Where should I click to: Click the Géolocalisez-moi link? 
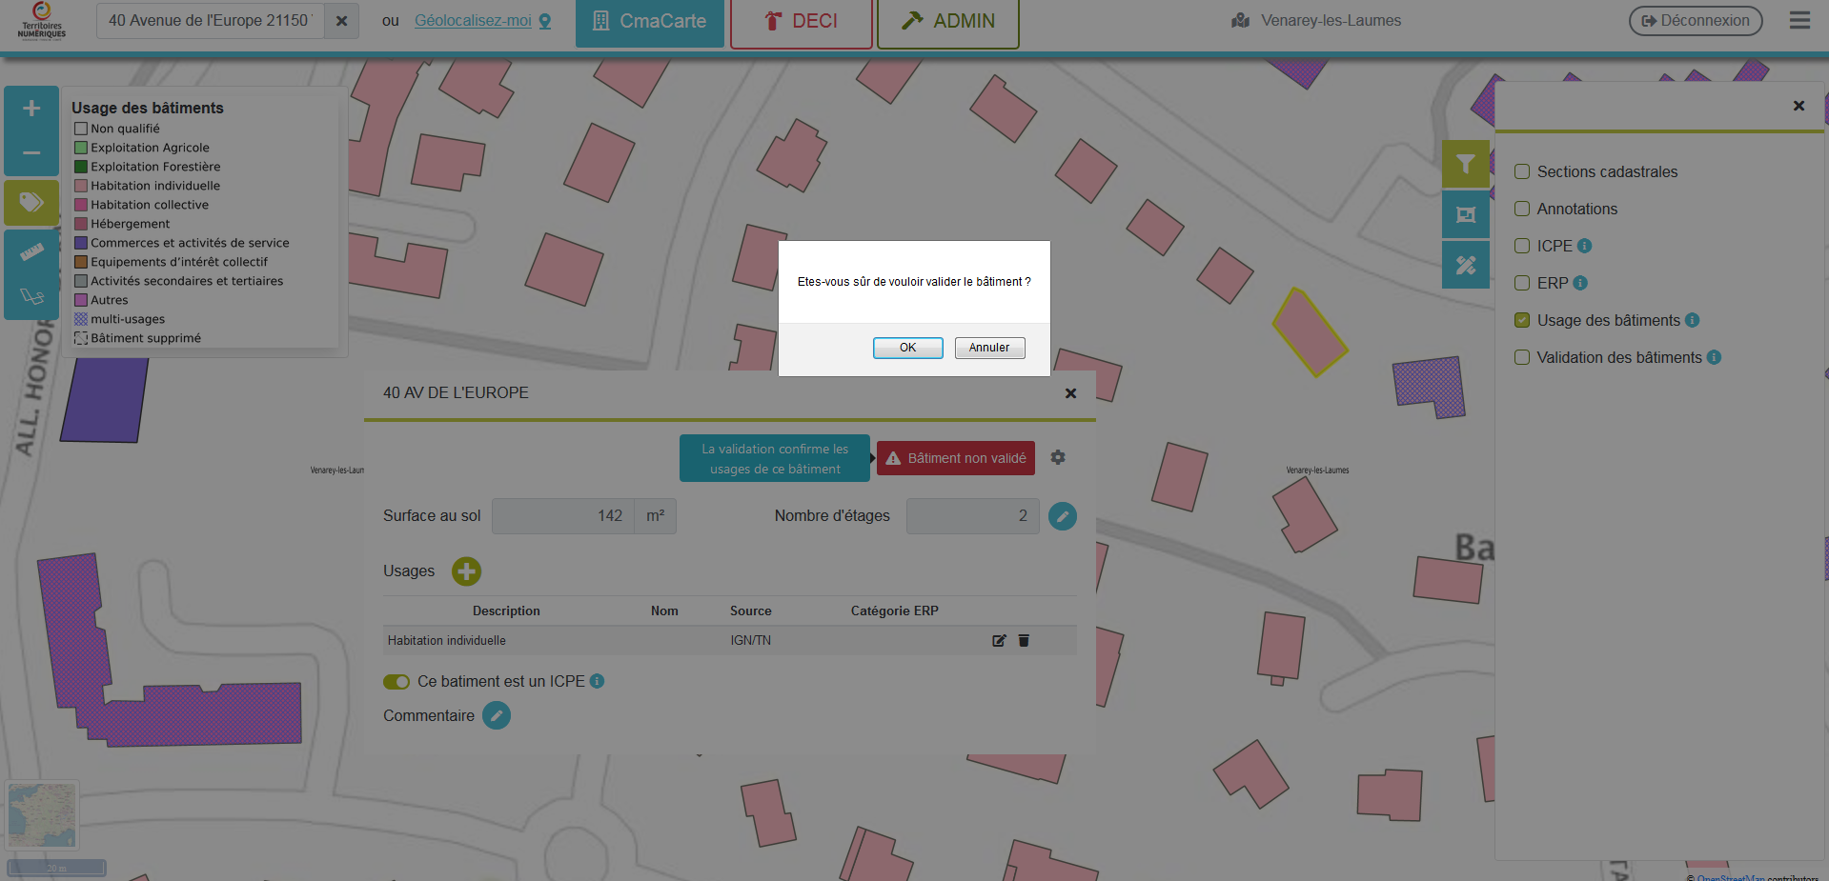(x=473, y=20)
